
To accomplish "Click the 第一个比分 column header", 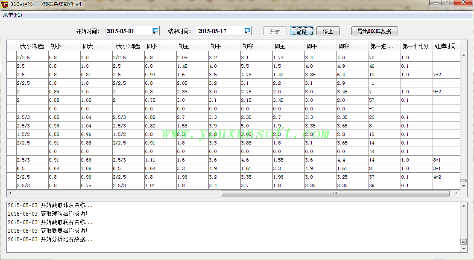I will pos(417,46).
